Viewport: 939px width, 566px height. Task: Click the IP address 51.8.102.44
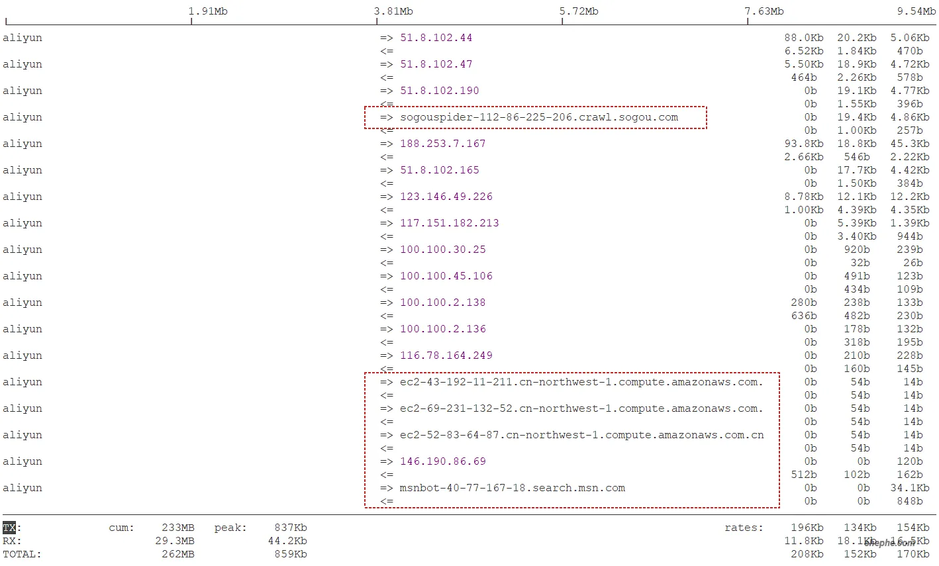436,38
